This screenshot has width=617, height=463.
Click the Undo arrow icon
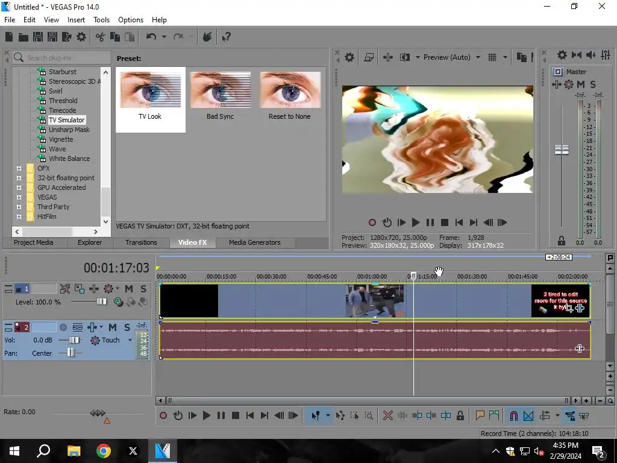point(151,37)
